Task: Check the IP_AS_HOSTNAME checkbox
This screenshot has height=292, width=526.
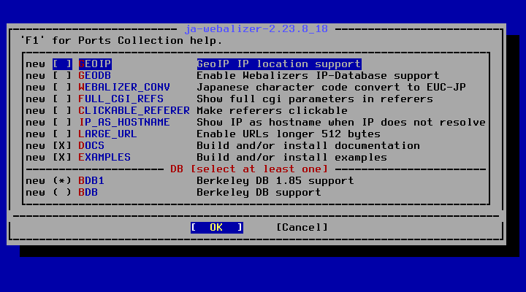Action: click(x=62, y=123)
